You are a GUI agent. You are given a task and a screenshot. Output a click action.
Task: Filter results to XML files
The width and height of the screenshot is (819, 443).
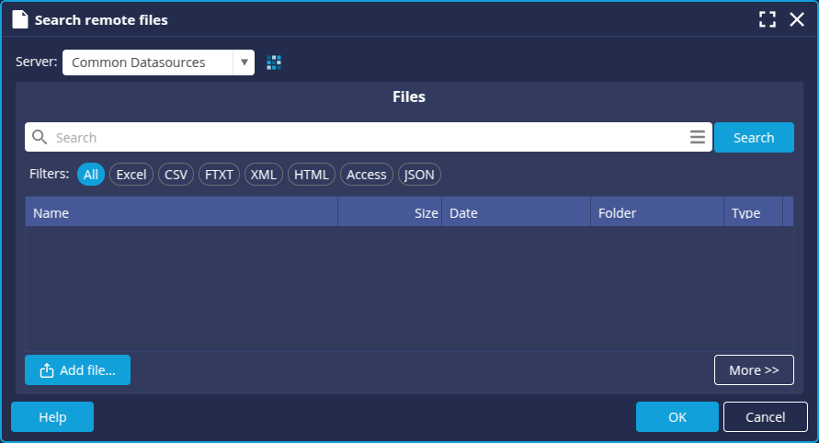pos(264,175)
